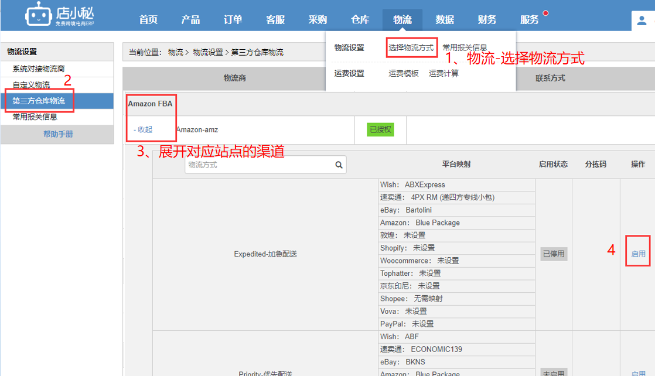
Task: Click 启用 for Expedited-加急配送
Action: (x=638, y=254)
